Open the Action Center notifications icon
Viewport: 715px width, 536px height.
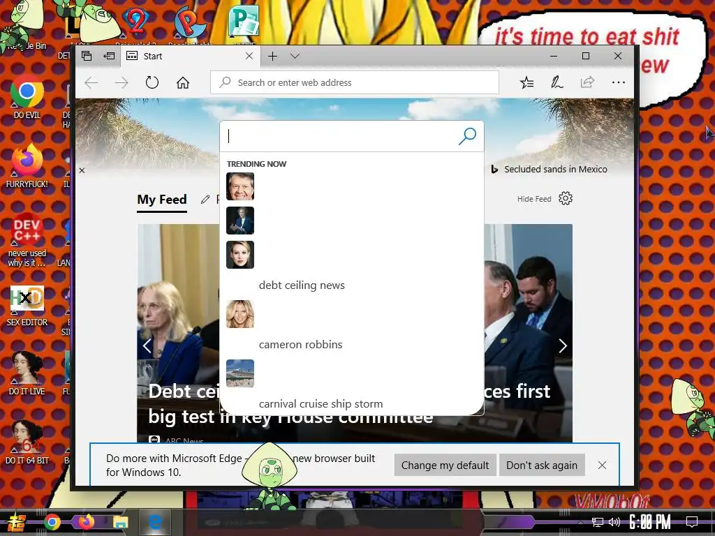[x=692, y=522]
